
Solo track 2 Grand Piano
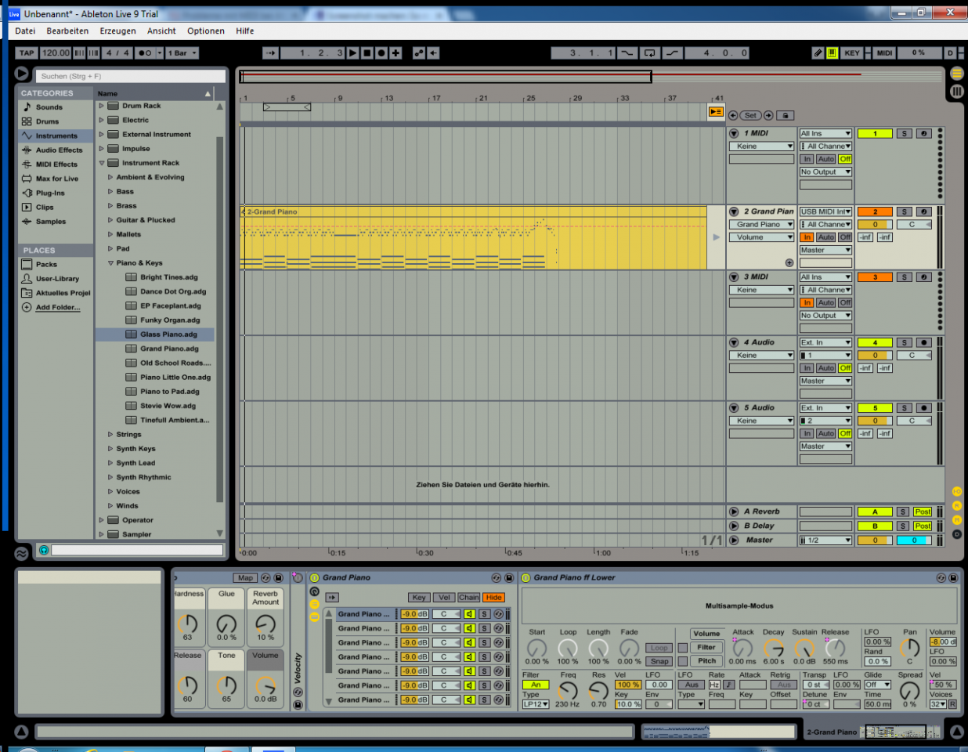point(905,211)
